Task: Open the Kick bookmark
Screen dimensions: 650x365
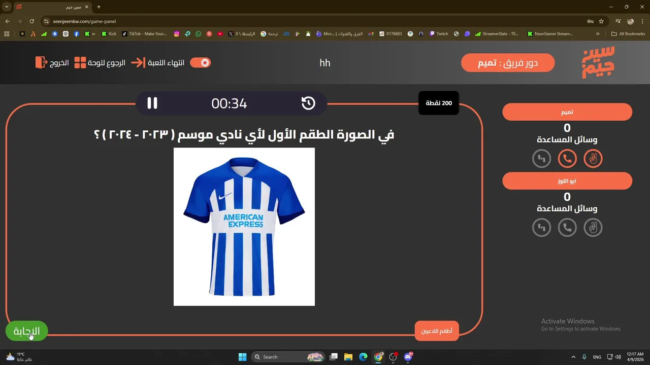Action: coord(109,34)
